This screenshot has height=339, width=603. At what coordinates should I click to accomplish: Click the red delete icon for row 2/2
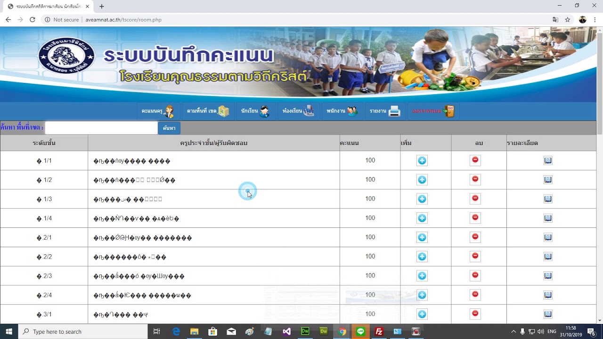click(x=475, y=256)
